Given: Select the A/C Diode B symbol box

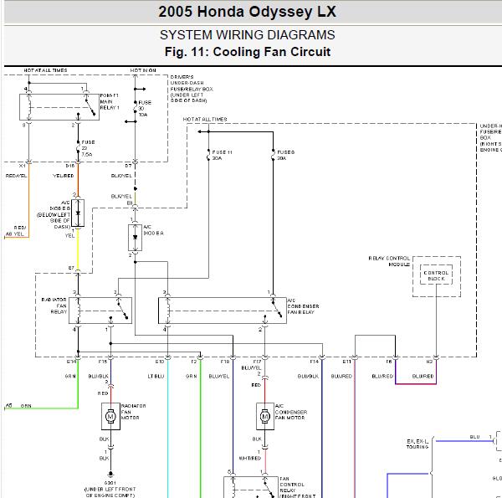Looking at the screenshot, I should (x=78, y=213).
